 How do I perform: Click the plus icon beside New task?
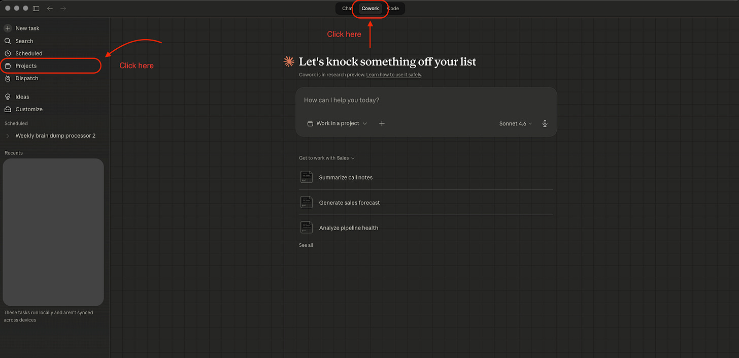tap(8, 28)
